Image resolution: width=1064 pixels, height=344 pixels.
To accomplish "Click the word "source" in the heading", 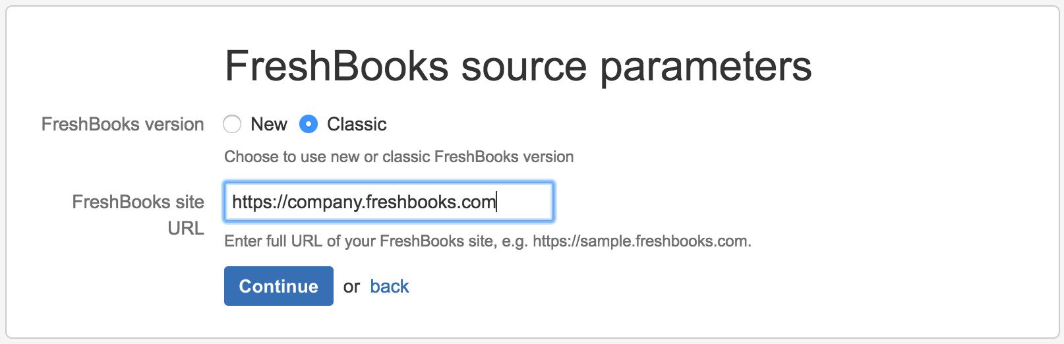I will click(523, 67).
